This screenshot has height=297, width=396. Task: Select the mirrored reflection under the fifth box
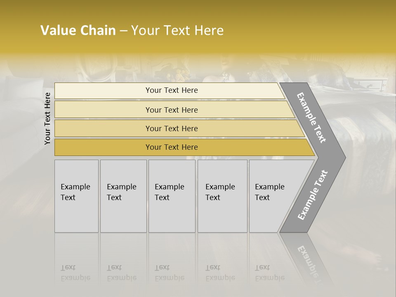click(270, 273)
